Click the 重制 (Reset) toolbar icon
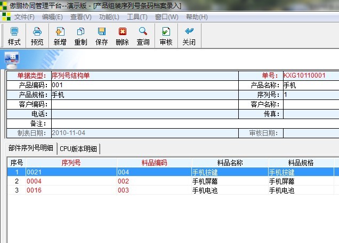Screen dimensions: 339x243 pyautogui.click(x=81, y=36)
